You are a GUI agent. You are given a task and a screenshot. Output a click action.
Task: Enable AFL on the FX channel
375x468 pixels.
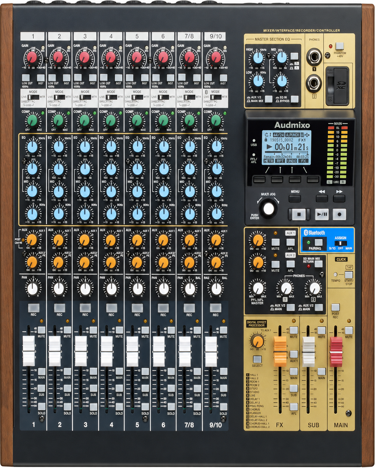(294, 407)
